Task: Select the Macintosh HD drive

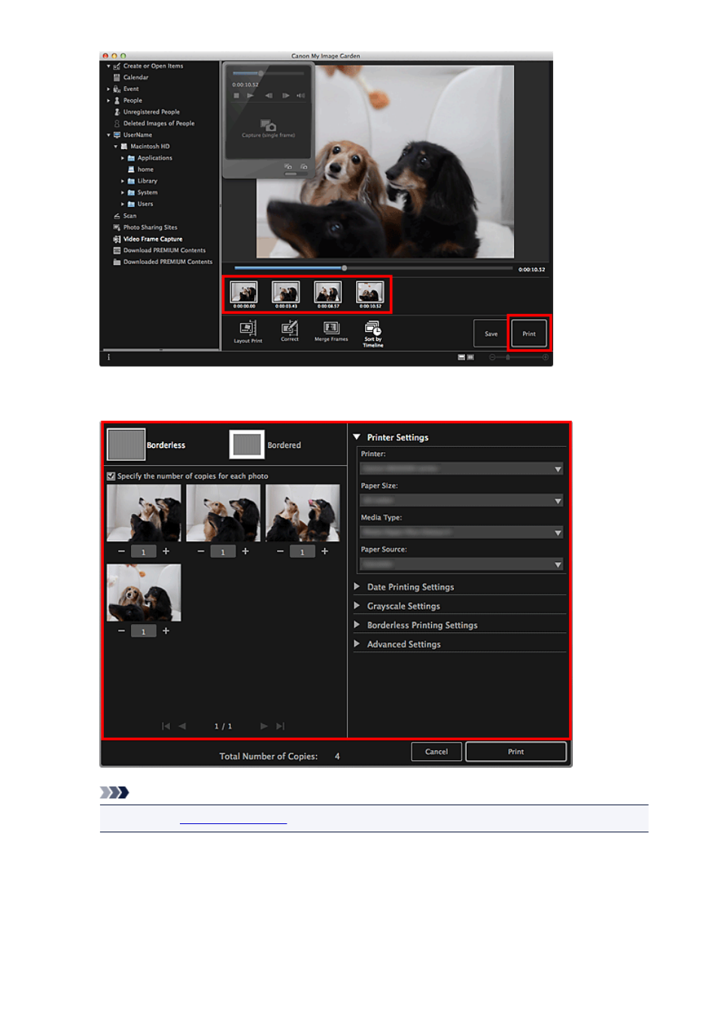Action: (150, 147)
